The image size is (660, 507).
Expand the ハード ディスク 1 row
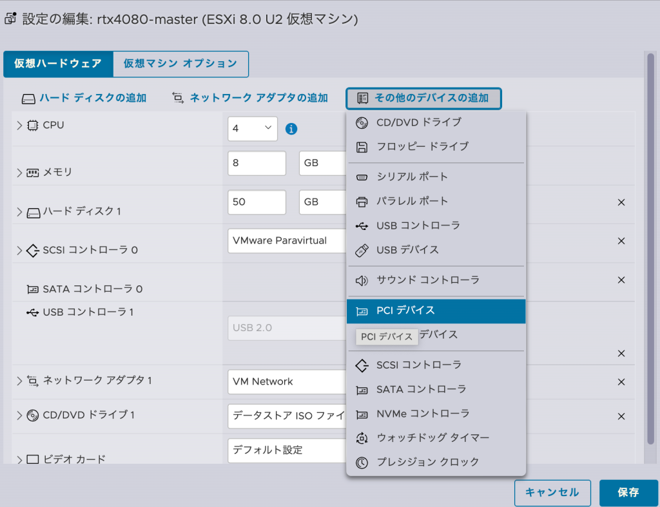19,211
